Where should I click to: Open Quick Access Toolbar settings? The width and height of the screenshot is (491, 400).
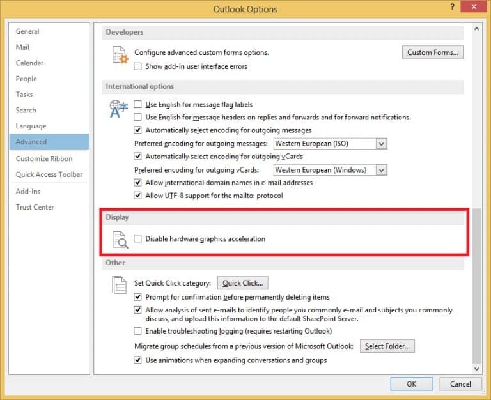coord(49,174)
